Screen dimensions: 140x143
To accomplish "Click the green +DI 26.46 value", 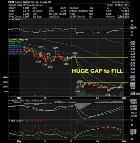I will pyautogui.click(x=28, y=121).
